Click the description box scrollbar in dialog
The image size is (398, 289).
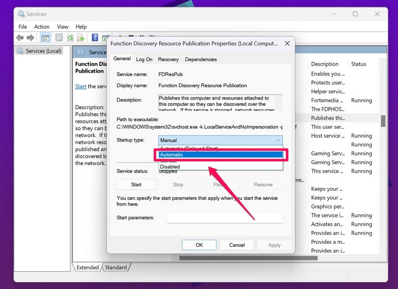coord(279,102)
